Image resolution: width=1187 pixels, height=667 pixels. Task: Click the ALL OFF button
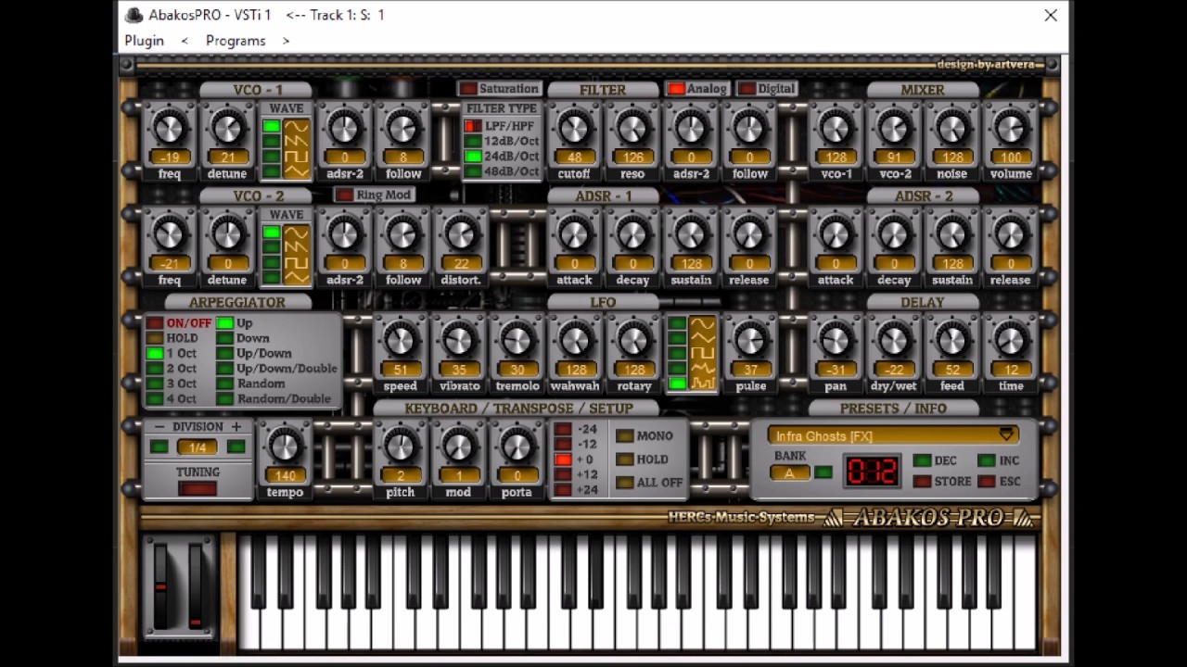(x=625, y=483)
